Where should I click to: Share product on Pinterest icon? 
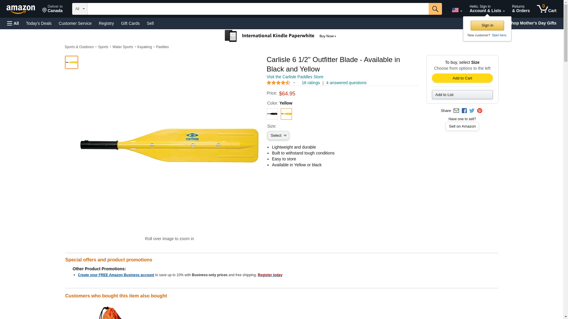click(480, 111)
